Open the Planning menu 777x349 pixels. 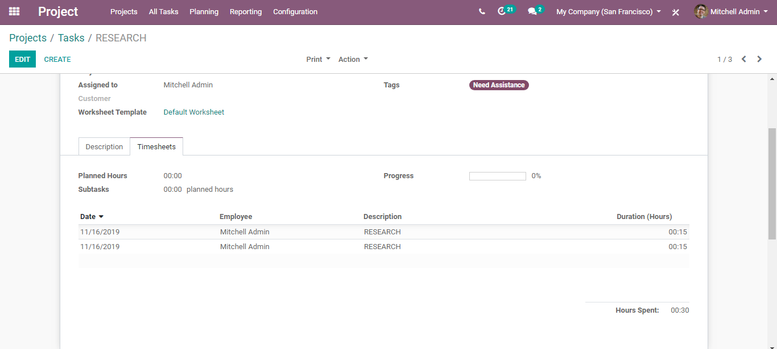[204, 11]
